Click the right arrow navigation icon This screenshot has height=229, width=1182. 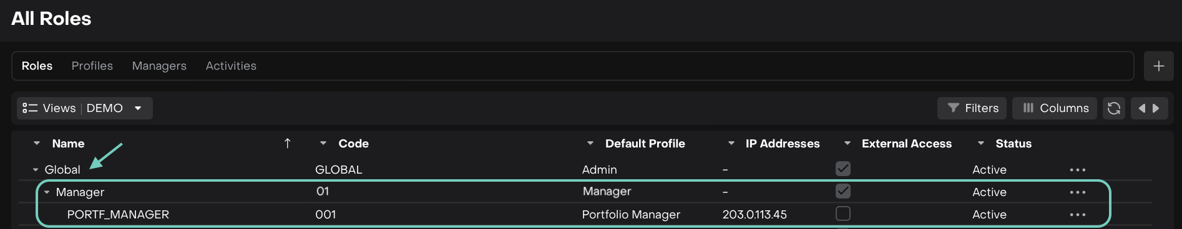coord(1156,108)
